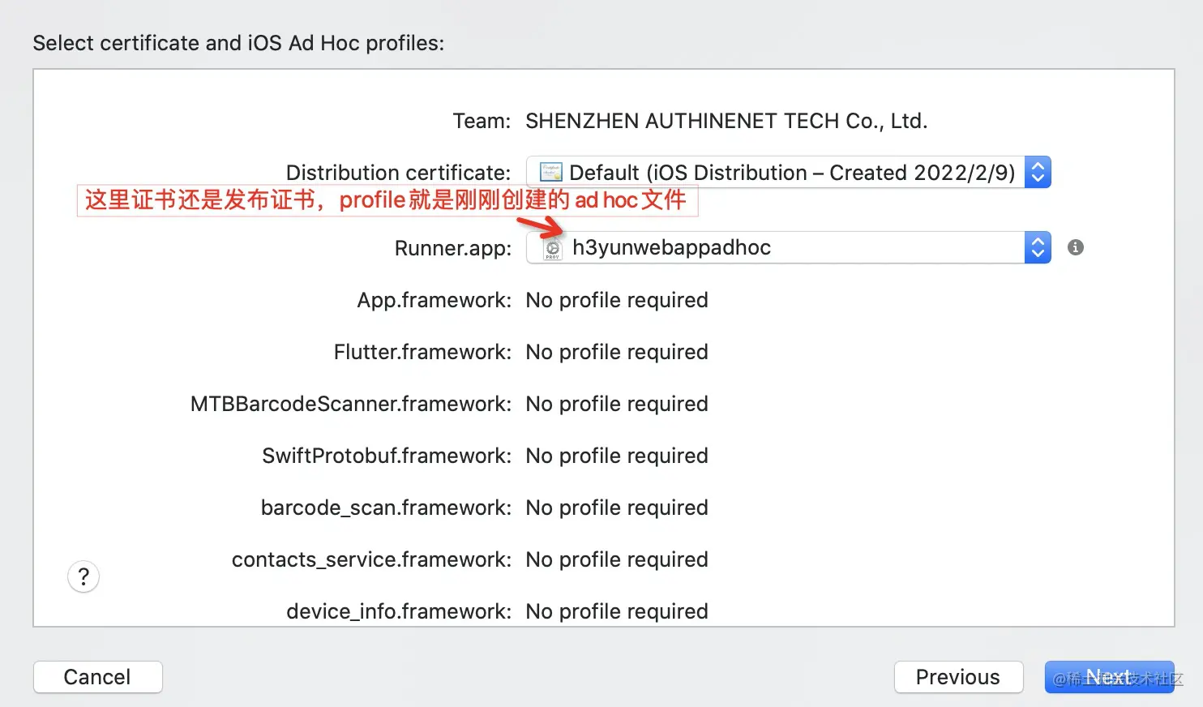Click the info icon beside Runner.app profile
This screenshot has width=1203, height=707.
click(x=1076, y=247)
